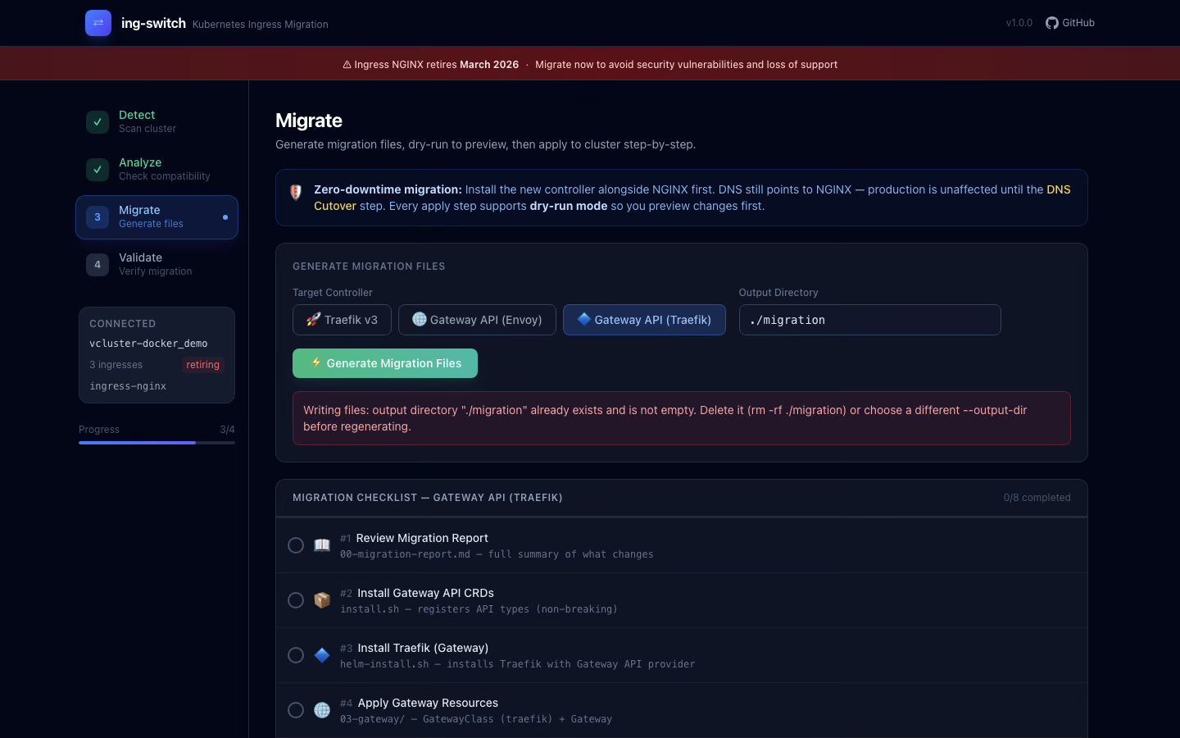Click the diamond icon for Install Traefik (Gateway)
This screenshot has width=1180, height=738.
[322, 655]
